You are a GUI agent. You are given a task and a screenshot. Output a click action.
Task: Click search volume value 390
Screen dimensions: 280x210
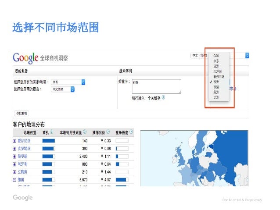(85, 149)
